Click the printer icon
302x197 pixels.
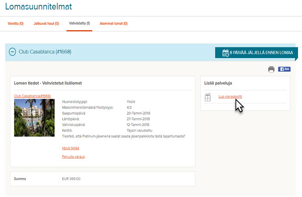[271, 69]
